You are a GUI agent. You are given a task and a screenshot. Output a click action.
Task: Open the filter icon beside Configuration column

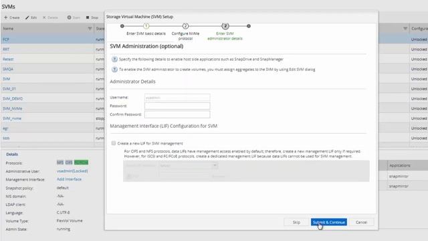[405, 28]
